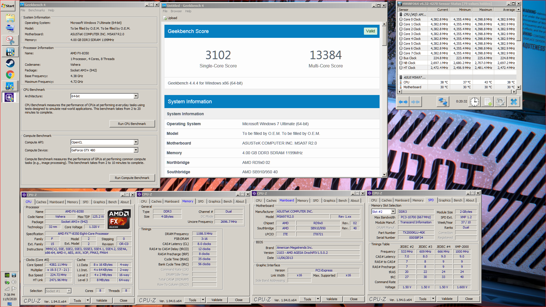
Task: Click Validate in SPD CPU-Z window
Action: coord(447,299)
